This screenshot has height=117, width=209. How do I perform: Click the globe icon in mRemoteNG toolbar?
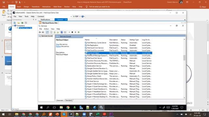[83, 17]
